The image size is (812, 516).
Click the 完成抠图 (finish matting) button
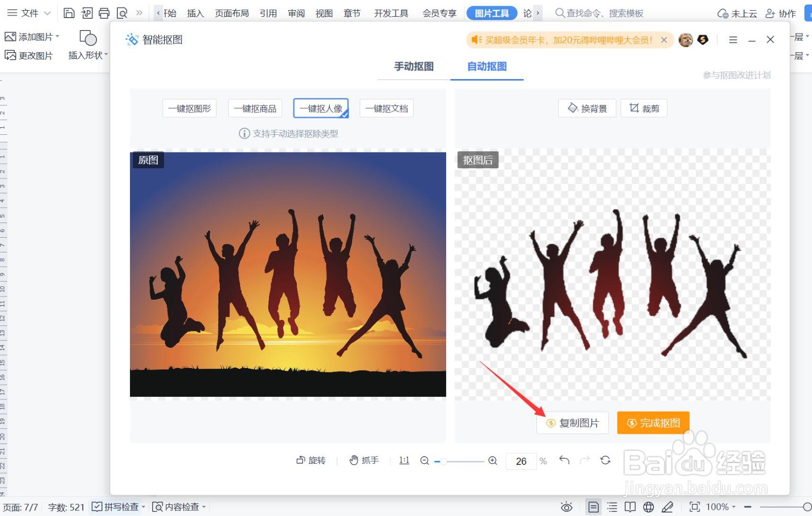[x=653, y=423]
